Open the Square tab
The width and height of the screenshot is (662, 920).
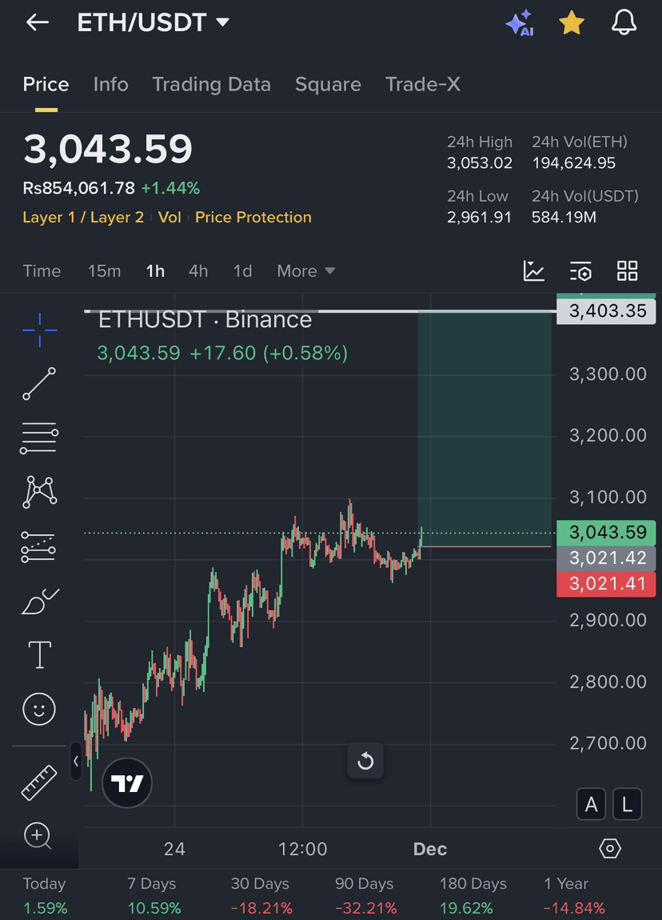[328, 85]
